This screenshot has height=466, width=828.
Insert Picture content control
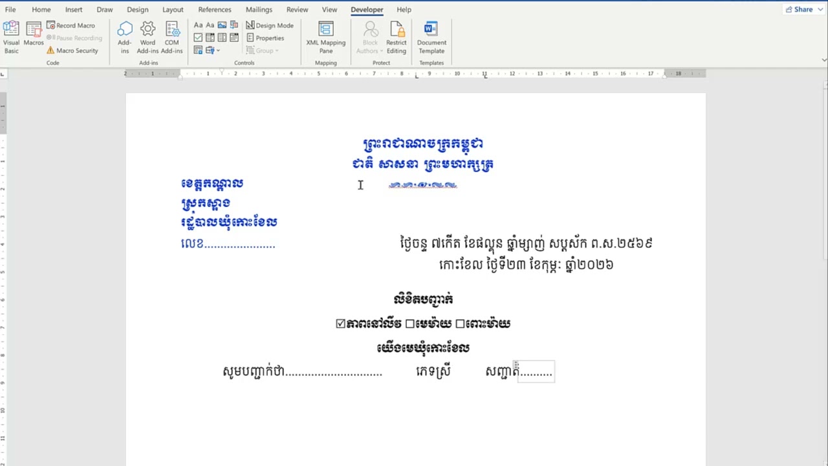[x=222, y=25]
